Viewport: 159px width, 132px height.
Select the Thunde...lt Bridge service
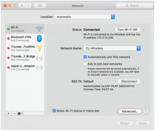(x=25, y=58)
